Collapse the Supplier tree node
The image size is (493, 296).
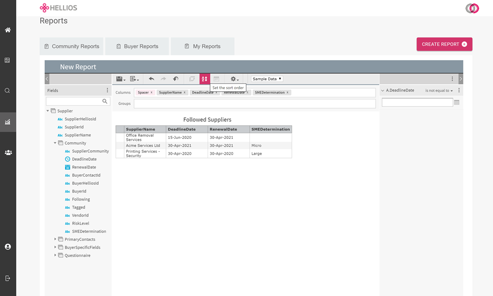click(x=48, y=111)
